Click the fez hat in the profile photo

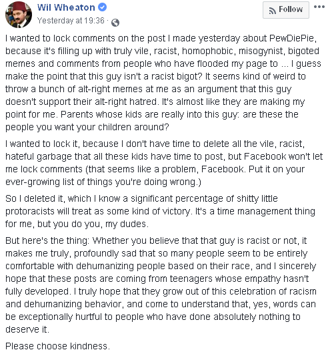[19, 7]
